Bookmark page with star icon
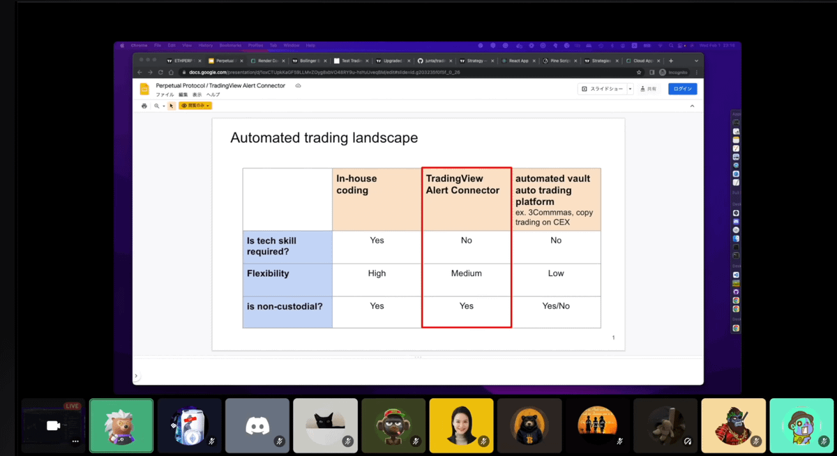The width and height of the screenshot is (837, 456). [x=639, y=72]
